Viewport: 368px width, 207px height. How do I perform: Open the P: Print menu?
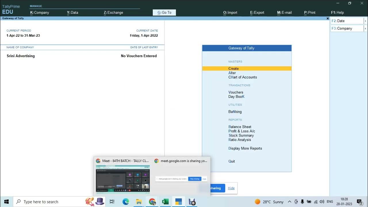coord(310,13)
